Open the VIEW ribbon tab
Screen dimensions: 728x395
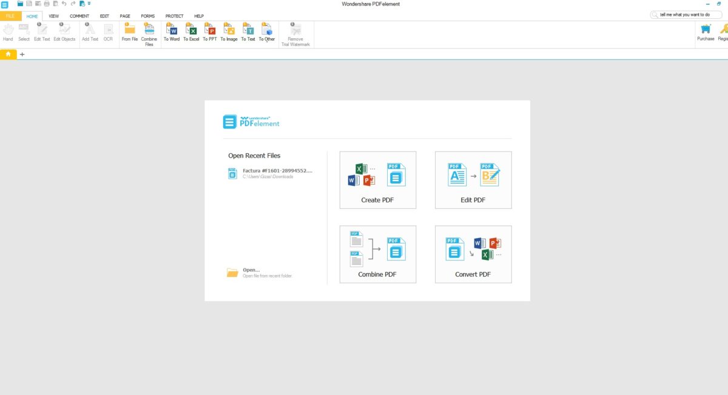click(54, 16)
